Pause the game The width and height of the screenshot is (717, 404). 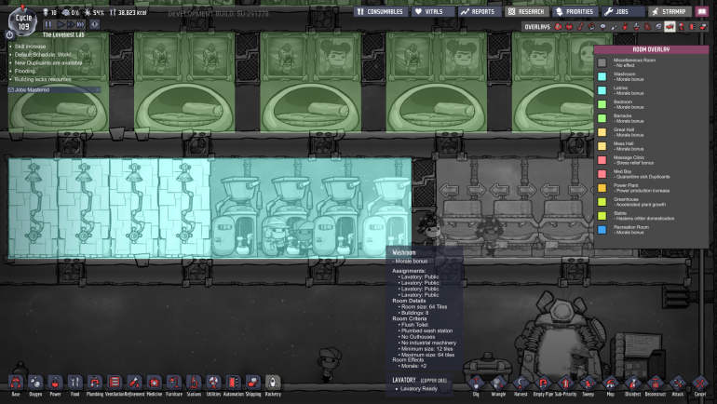coord(48,24)
